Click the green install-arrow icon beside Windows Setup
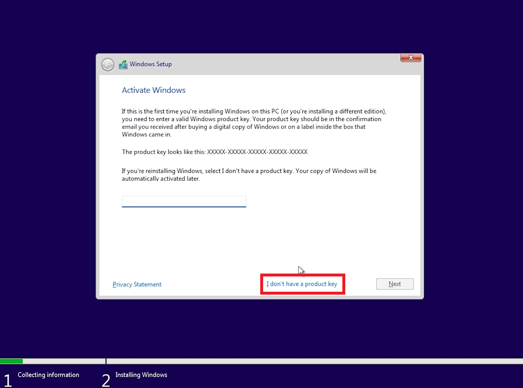 [x=123, y=64]
